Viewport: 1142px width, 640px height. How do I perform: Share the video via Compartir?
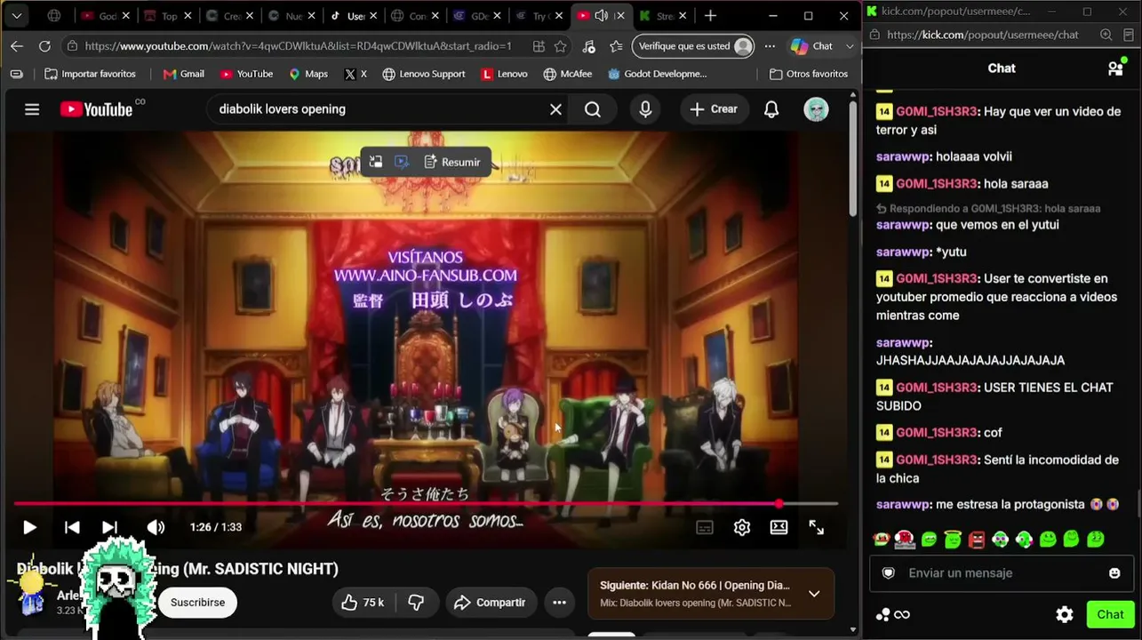point(491,603)
